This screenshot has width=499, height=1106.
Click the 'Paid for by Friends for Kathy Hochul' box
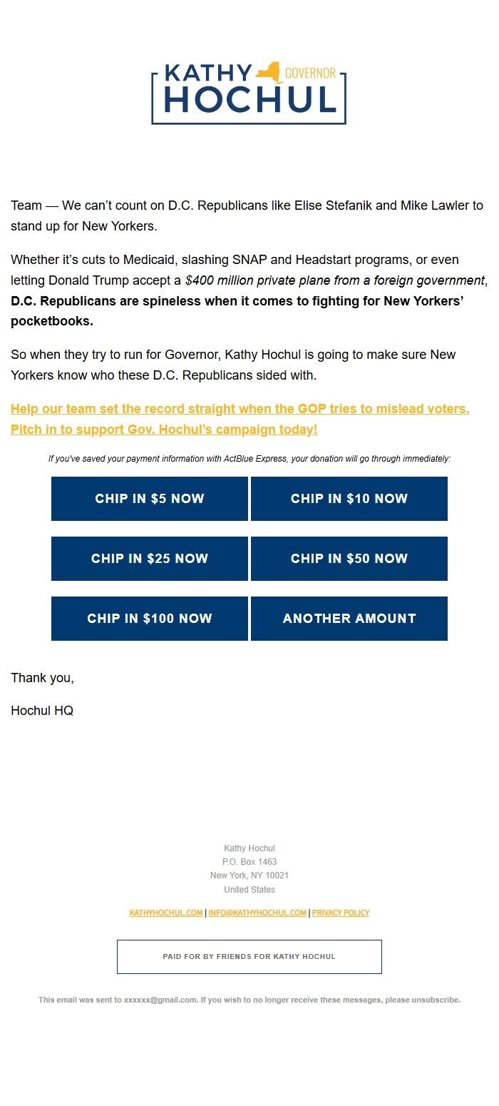(249, 957)
